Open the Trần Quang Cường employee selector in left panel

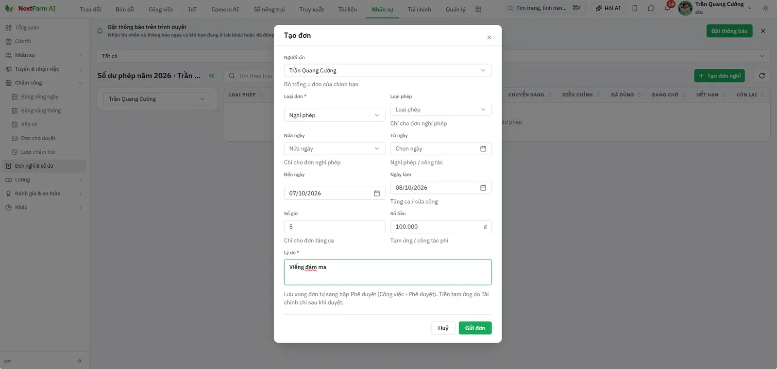(157, 99)
